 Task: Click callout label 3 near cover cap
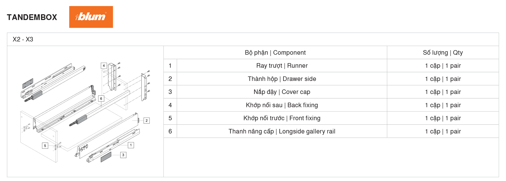click(x=123, y=155)
